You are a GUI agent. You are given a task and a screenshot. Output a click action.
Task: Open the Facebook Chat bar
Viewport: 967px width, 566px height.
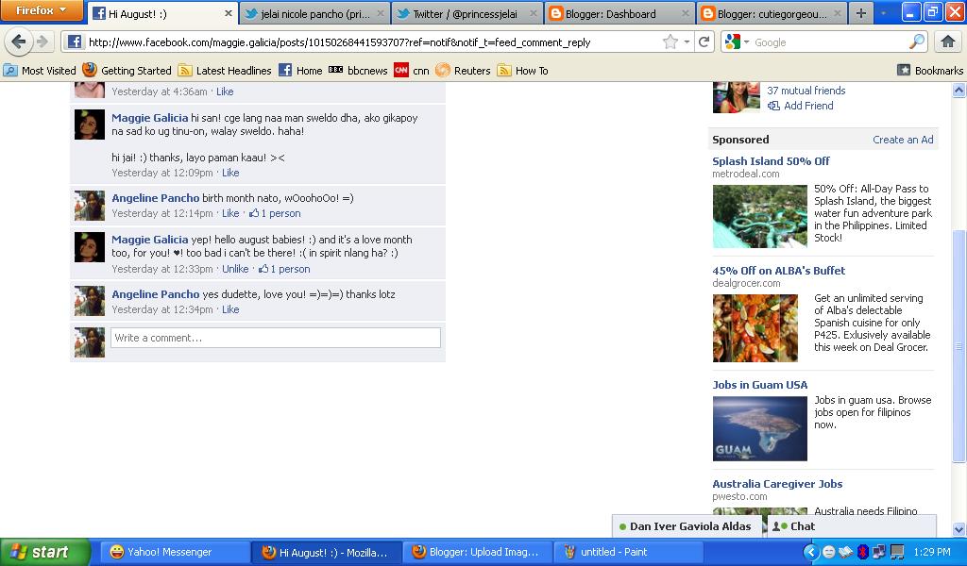tap(851, 526)
